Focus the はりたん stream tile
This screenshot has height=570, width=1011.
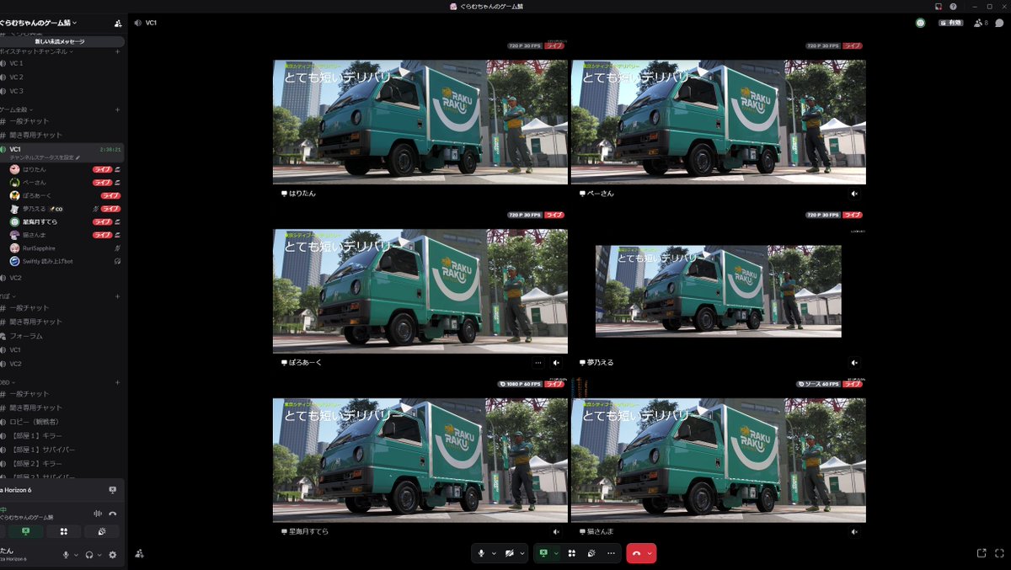click(x=420, y=121)
